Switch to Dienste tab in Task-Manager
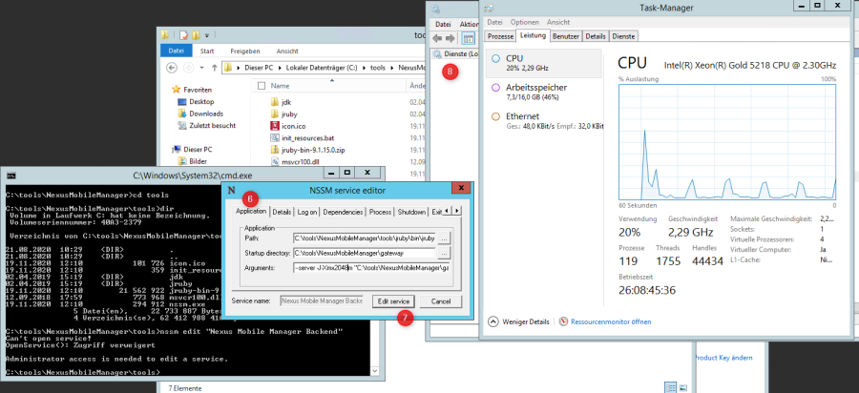The image size is (859, 393). coord(623,36)
